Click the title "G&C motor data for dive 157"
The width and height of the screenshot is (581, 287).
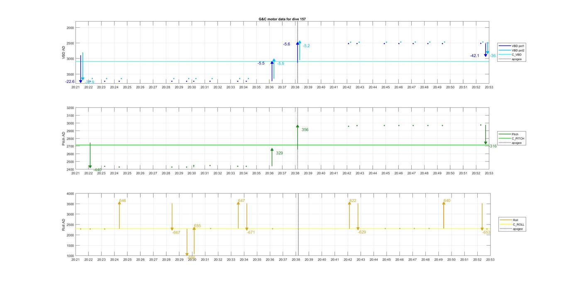tap(282, 19)
